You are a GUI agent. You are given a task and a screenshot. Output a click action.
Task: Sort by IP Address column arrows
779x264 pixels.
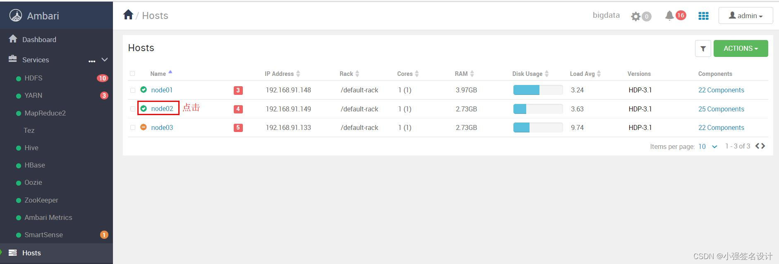tap(298, 74)
